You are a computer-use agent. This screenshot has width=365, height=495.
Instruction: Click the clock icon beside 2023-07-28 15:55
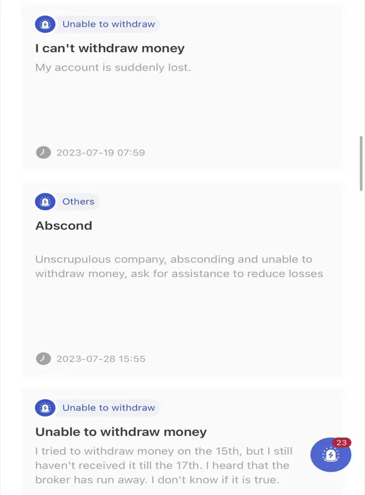click(x=43, y=359)
